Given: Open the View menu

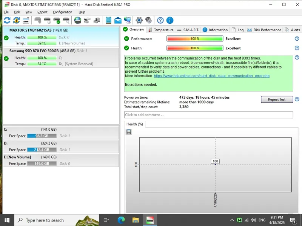Looking at the screenshot, I should 29,12.
